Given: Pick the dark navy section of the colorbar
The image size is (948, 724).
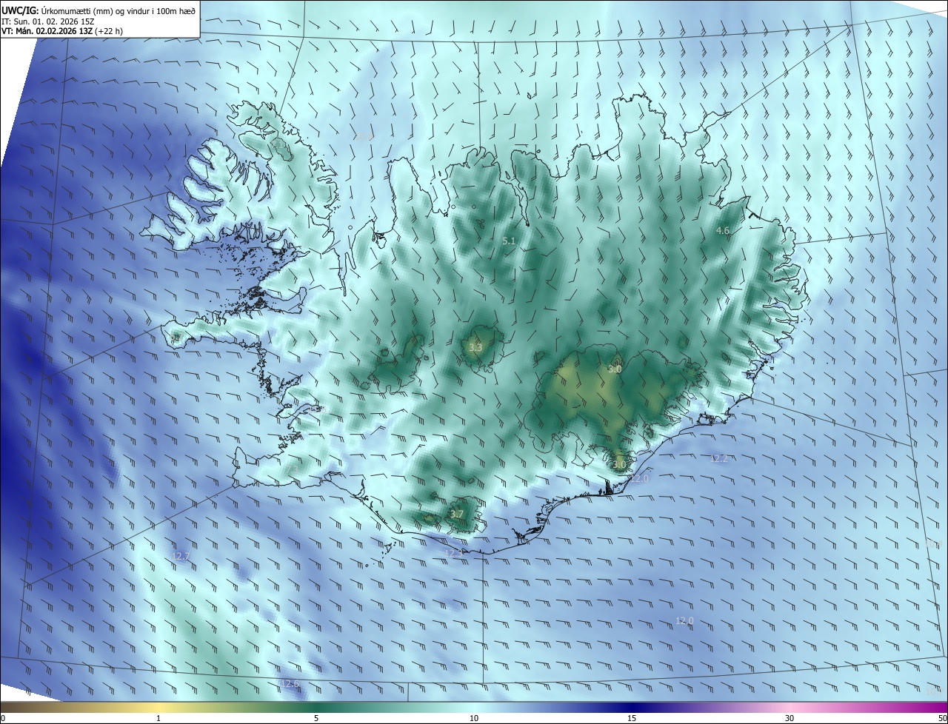Looking at the screenshot, I should [x=632, y=707].
